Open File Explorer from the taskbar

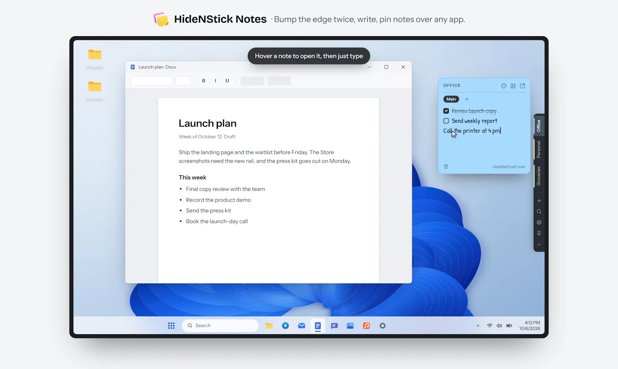(x=269, y=326)
